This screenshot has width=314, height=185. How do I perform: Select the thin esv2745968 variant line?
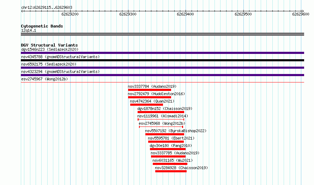pos(161,127)
